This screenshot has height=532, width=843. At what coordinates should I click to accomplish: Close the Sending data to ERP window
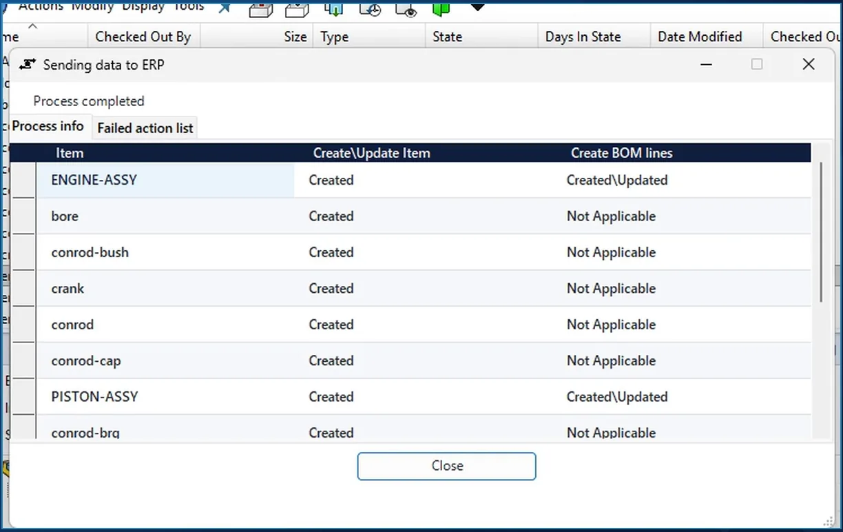[x=809, y=64]
